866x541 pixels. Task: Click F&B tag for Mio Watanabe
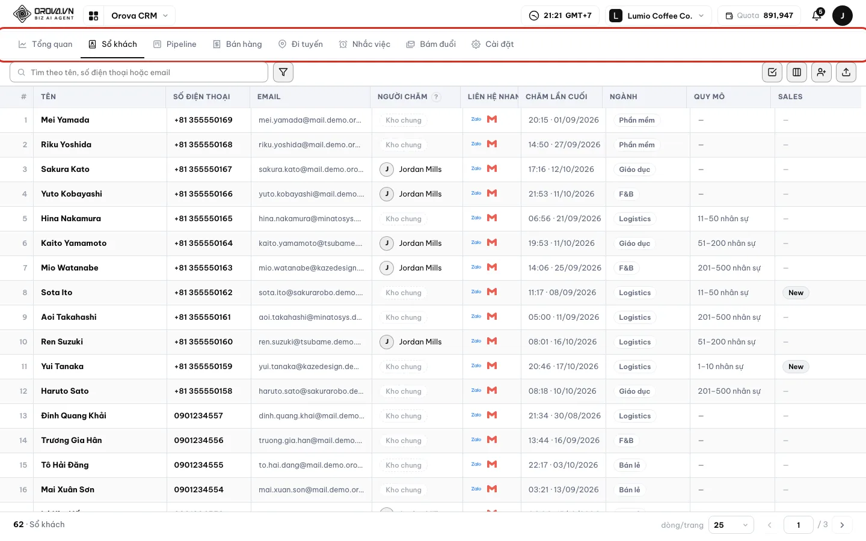click(626, 268)
